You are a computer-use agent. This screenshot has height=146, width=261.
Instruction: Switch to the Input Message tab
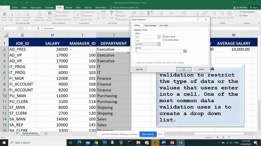150,26
